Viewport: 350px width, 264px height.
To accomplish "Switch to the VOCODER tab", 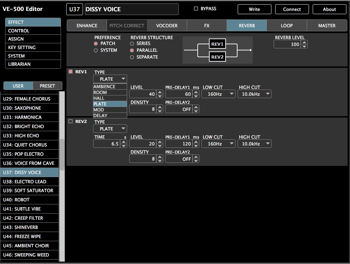I will pyautogui.click(x=167, y=25).
